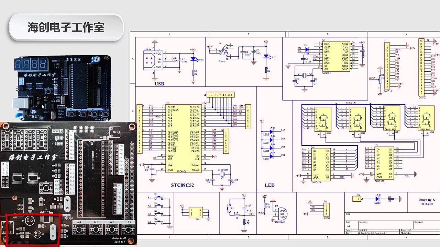Click the "LED" section label
This screenshot has width=440, height=247.
(269, 185)
